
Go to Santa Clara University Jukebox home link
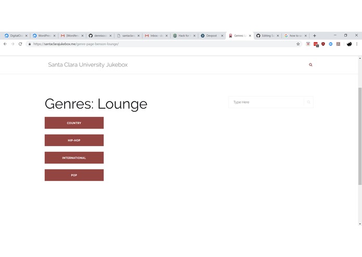pyautogui.click(x=88, y=65)
